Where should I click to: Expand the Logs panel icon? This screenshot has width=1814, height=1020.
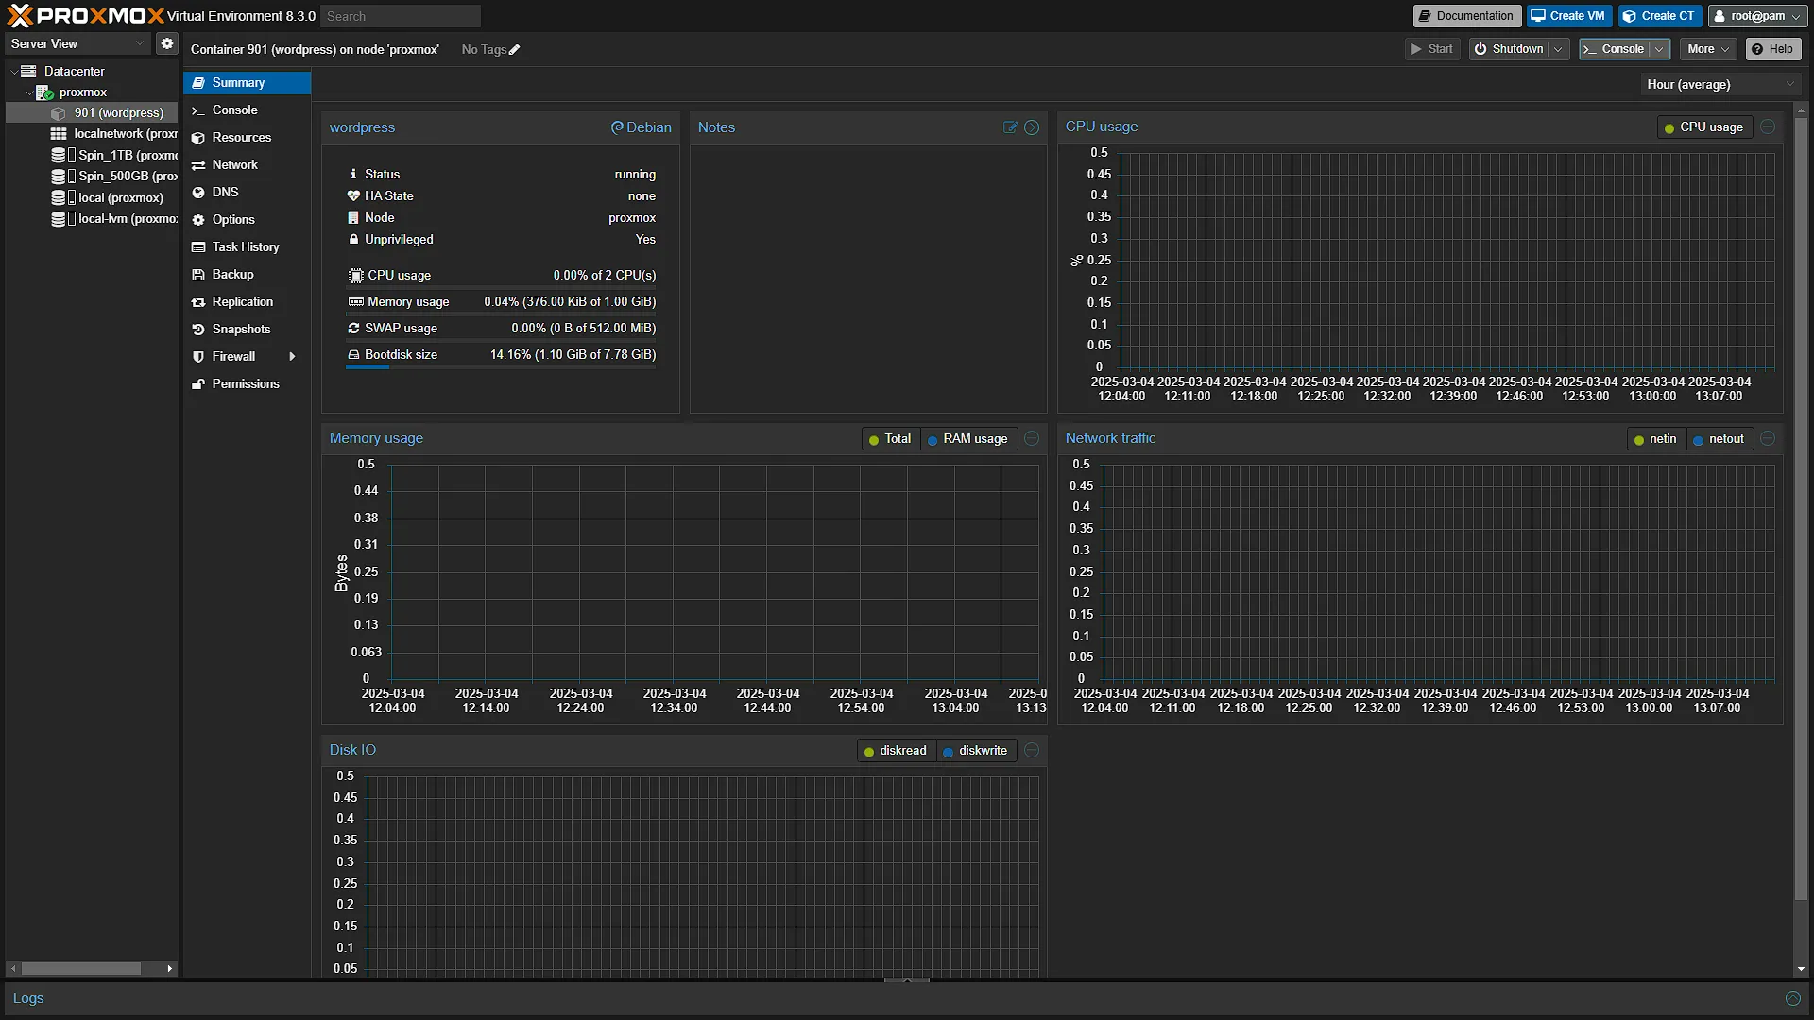pos(1792,998)
